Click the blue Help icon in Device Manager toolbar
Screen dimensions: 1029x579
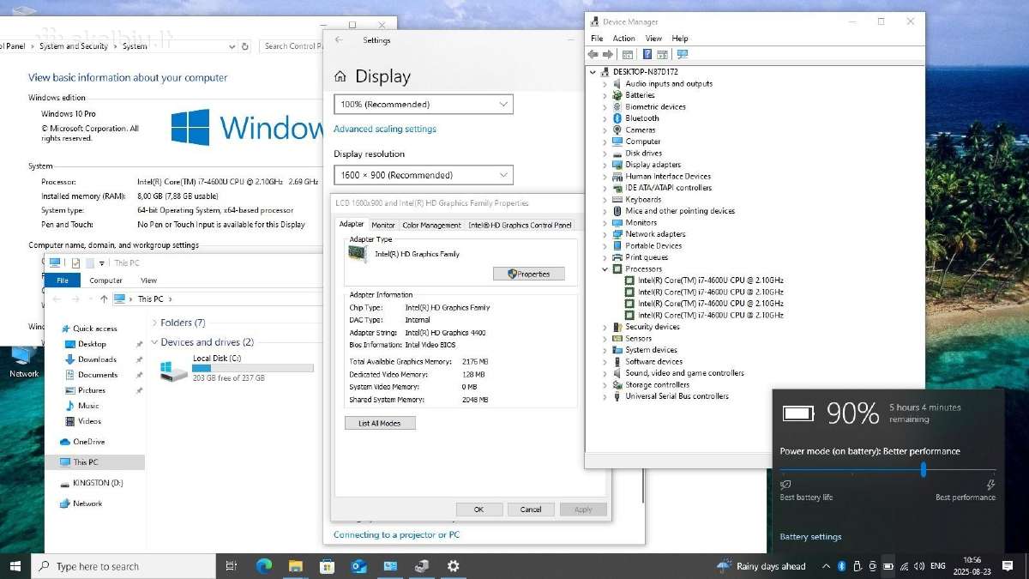(x=647, y=54)
